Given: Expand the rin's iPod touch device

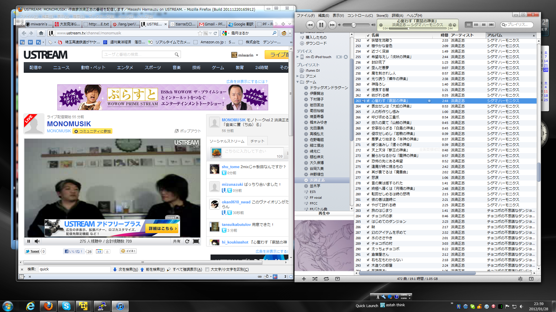Looking at the screenshot, I should coord(297,57).
